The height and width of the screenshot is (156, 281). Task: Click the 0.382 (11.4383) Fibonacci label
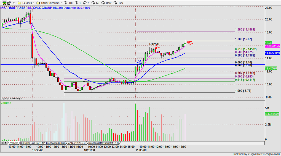pos(245,73)
